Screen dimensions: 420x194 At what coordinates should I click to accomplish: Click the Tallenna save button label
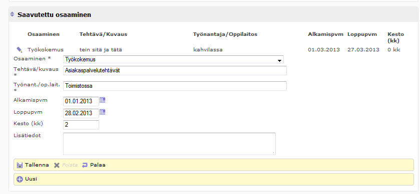click(37, 165)
